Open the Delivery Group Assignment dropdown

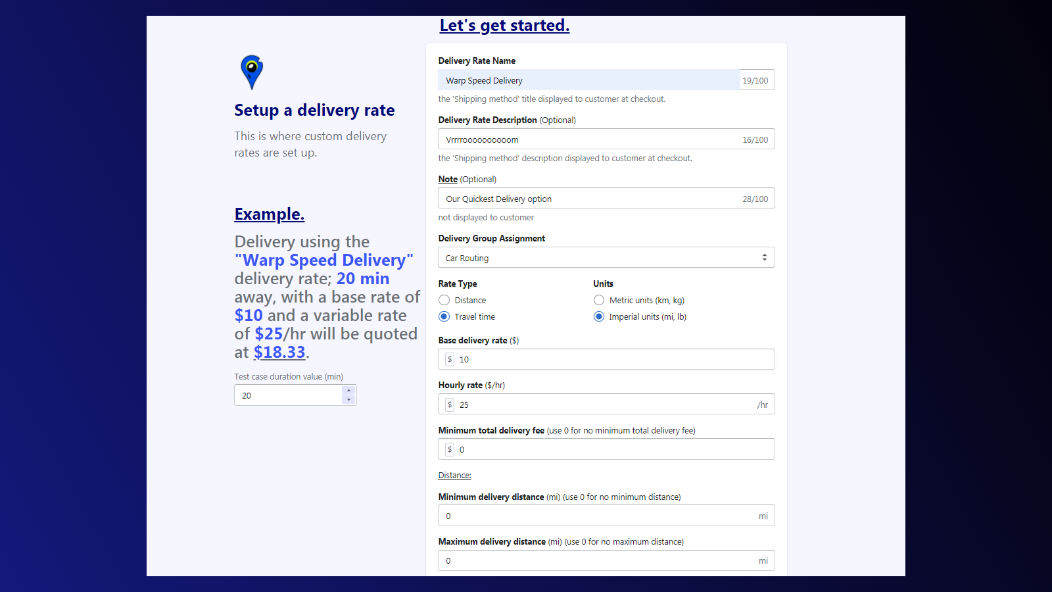click(606, 257)
